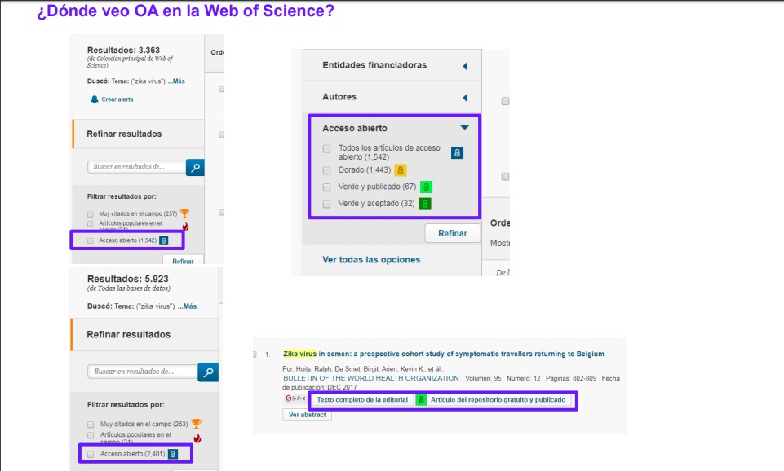Focus the search field in the 3.363 results panel
This screenshot has height=471, width=784.
pyautogui.click(x=136, y=167)
